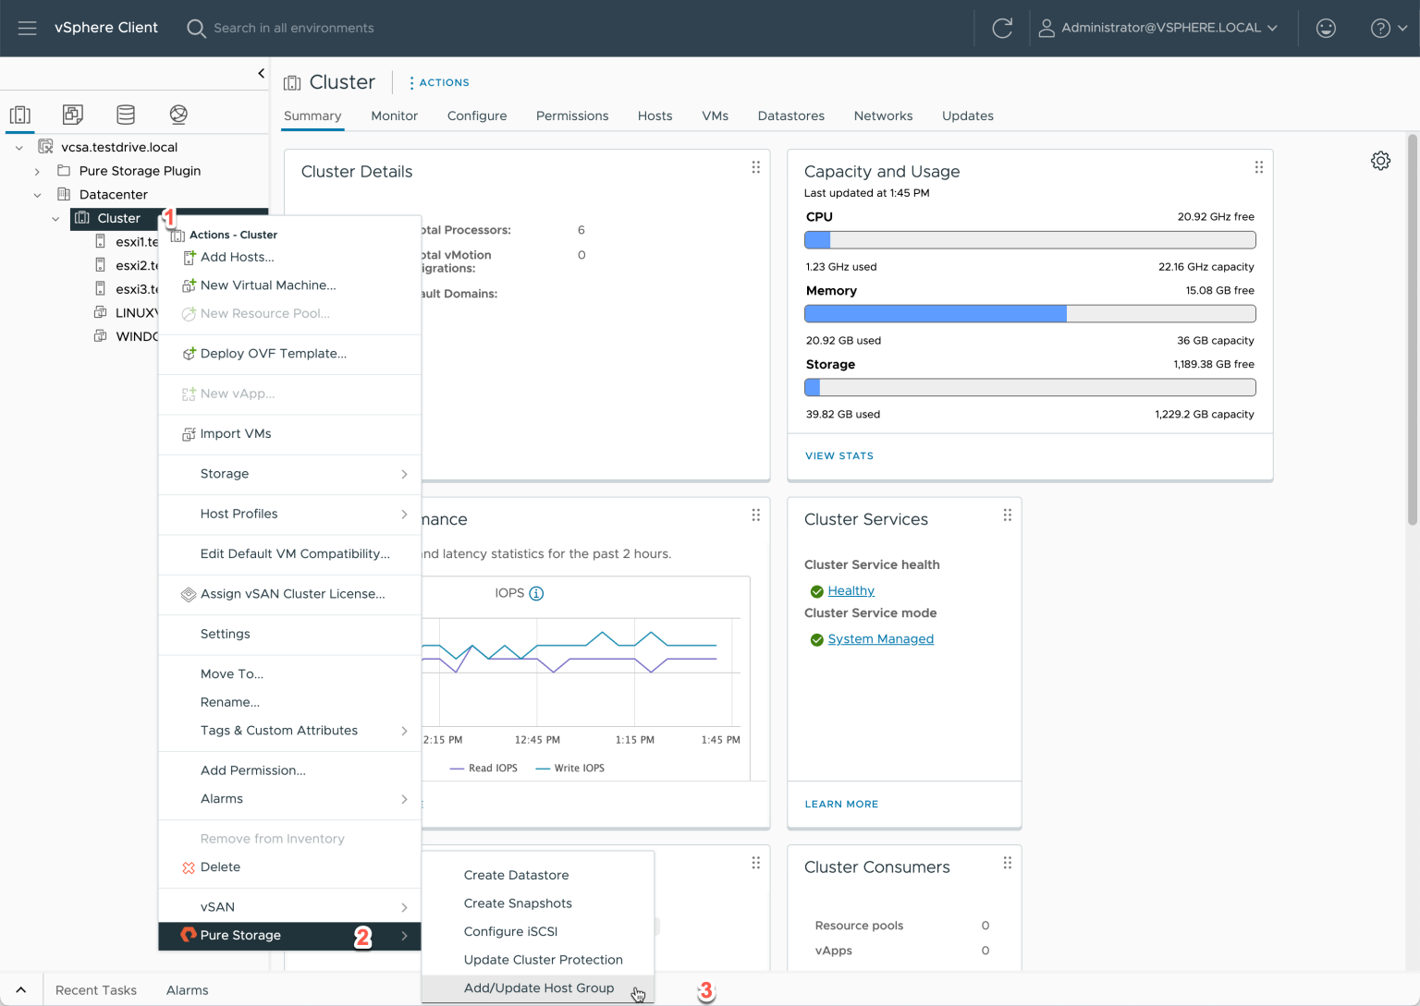The height and width of the screenshot is (1006, 1420).
Task: Click the IOPS info icon
Action: [536, 593]
